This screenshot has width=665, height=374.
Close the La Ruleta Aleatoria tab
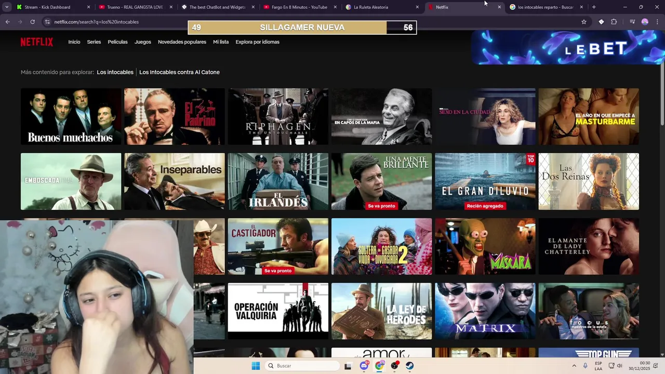pos(417,7)
